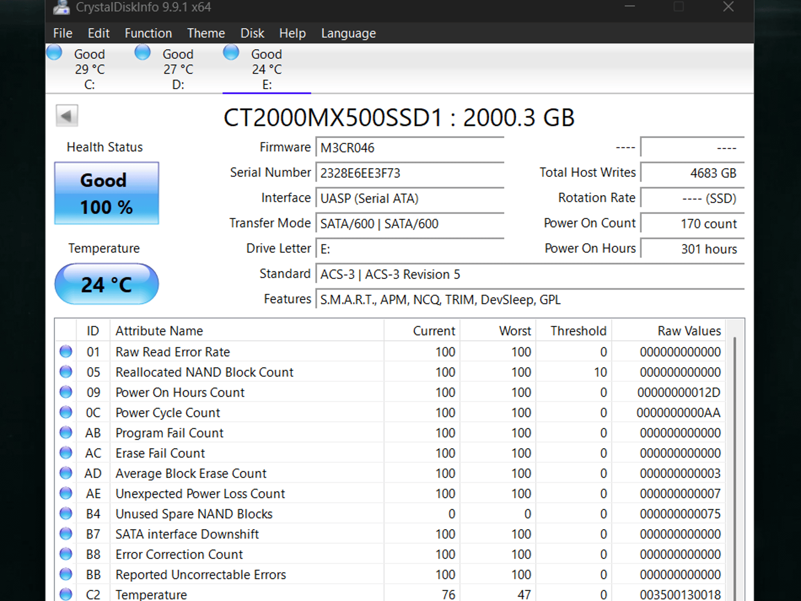Click the Firmware field M3CR046

tap(410, 148)
